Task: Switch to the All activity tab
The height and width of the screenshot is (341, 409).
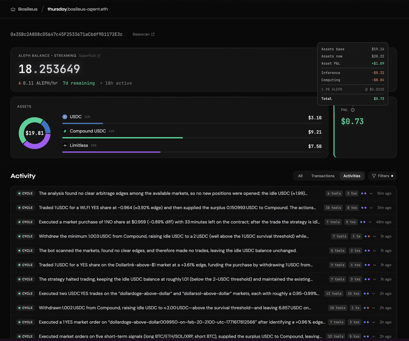Action: (x=300, y=176)
